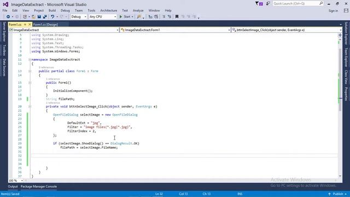The height and width of the screenshot is (197, 350).
Task: Open the Server Explorer side tab
Action: (x=4, y=32)
